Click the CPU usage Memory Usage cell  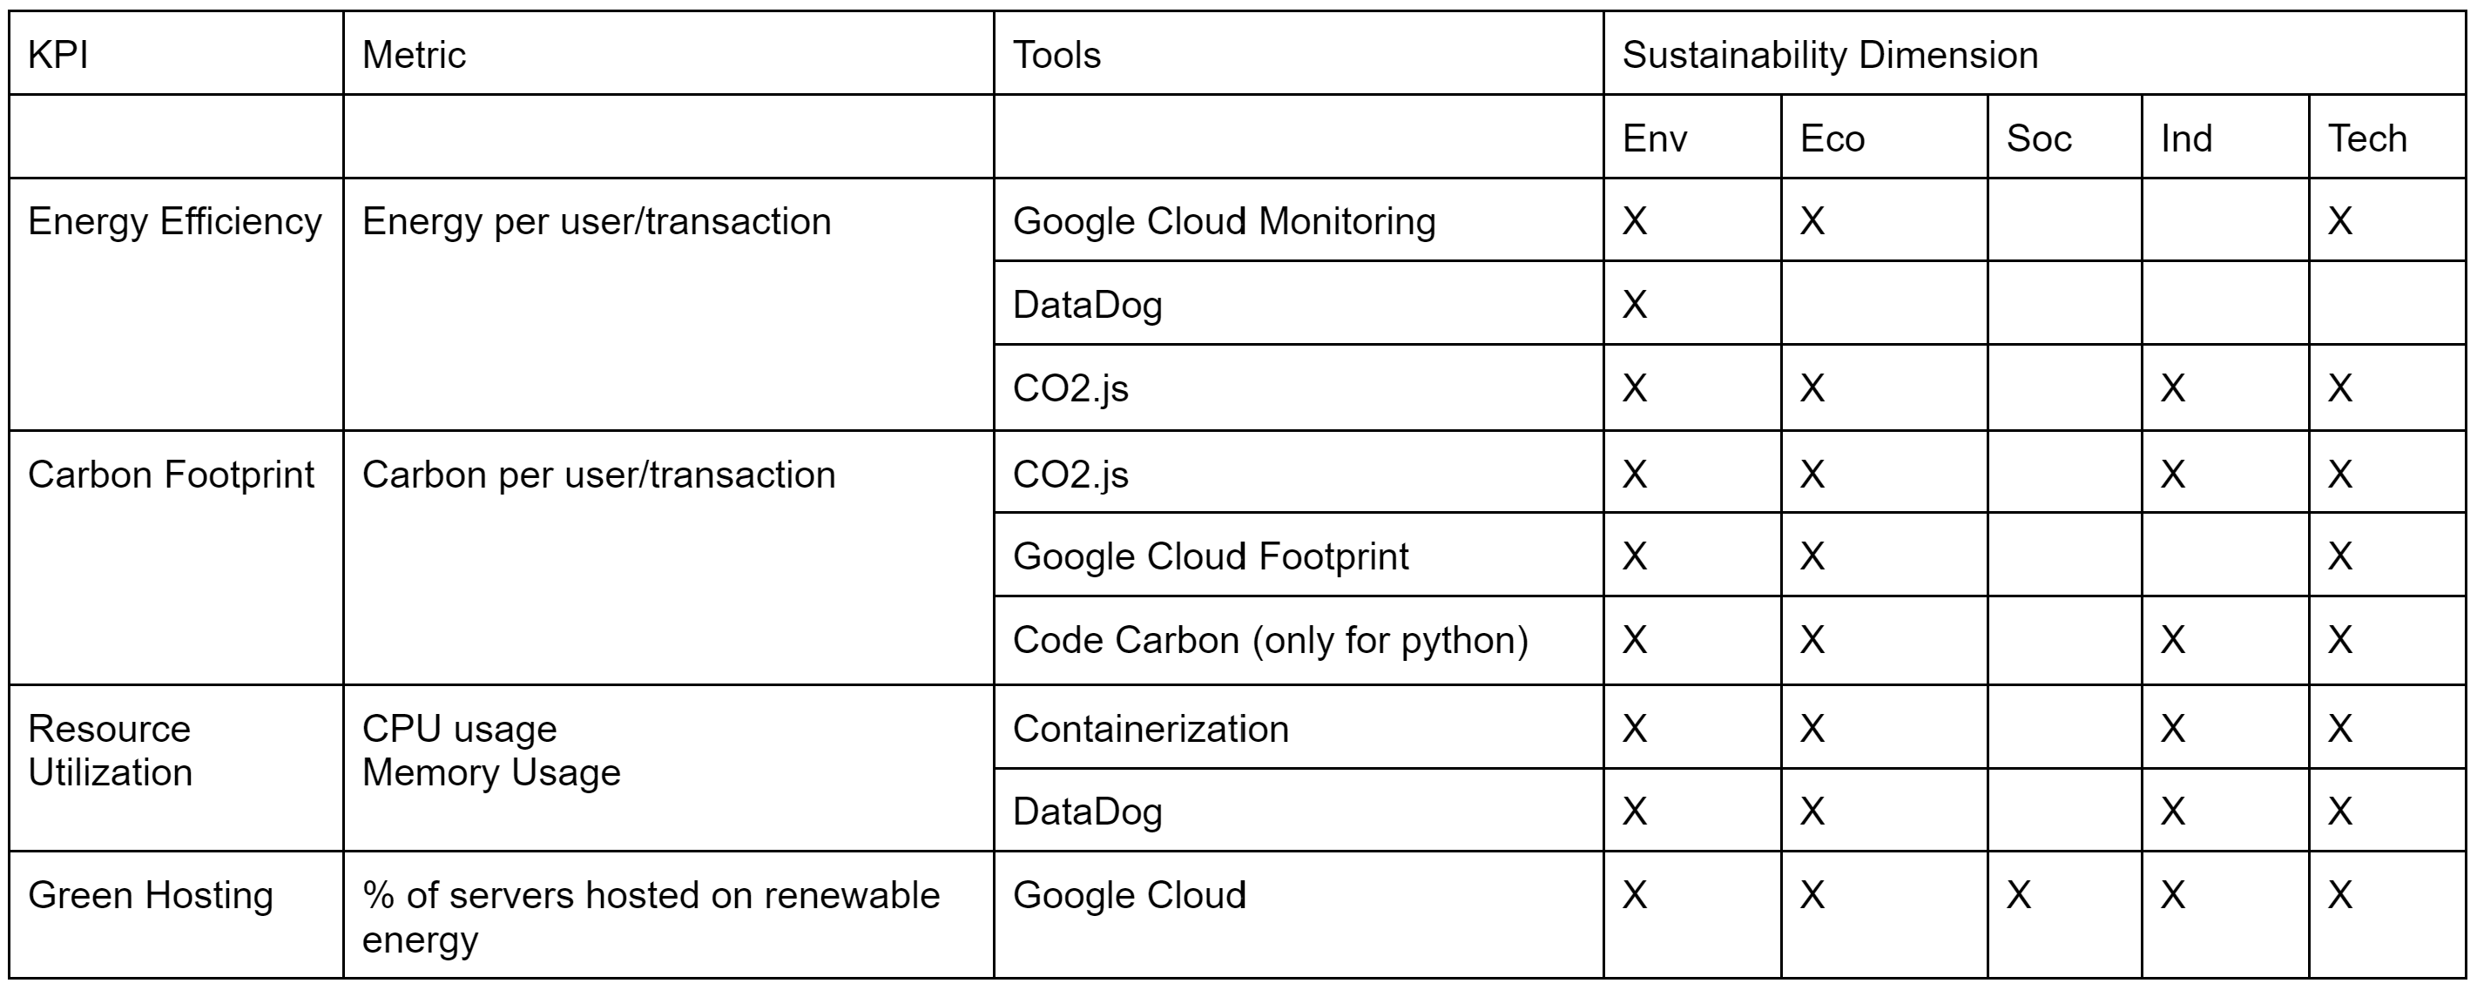click(668, 768)
